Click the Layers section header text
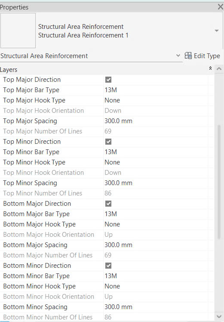224x322 pixels. tap(9, 70)
